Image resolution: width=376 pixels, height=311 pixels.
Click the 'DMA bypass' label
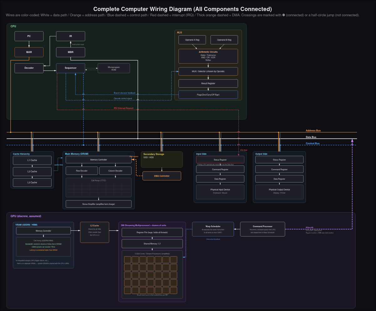point(134,156)
